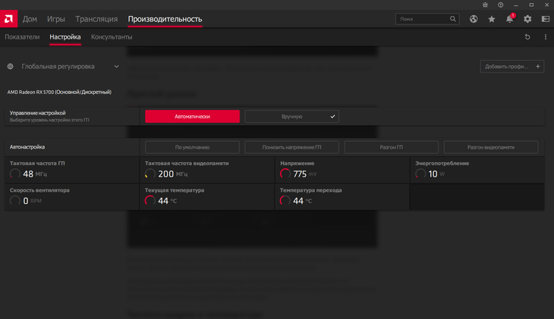Click the AMD Radeon RX 5700 label
The width and height of the screenshot is (554, 319).
[59, 92]
